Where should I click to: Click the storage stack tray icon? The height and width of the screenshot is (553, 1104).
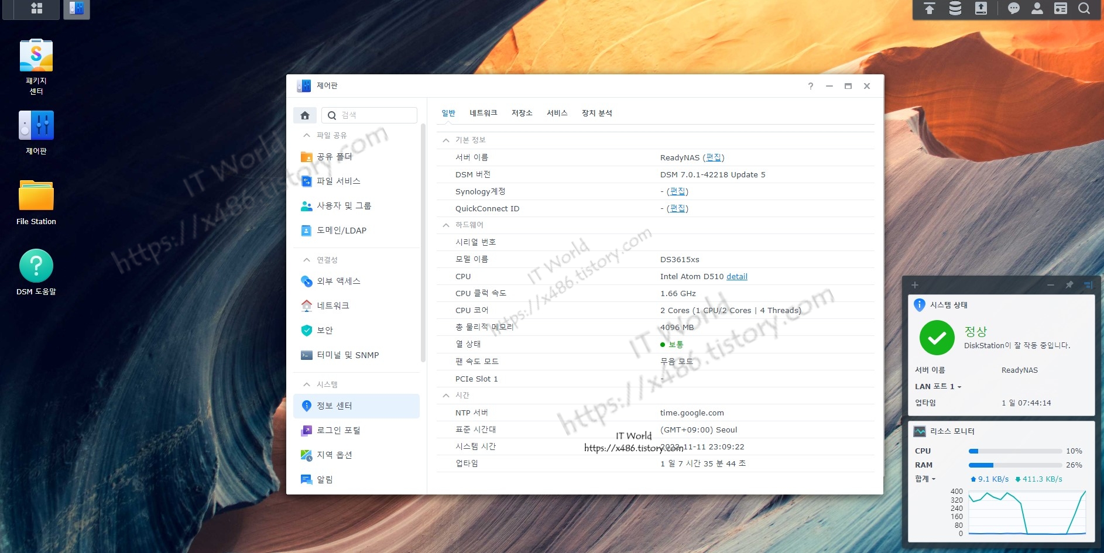(x=955, y=8)
